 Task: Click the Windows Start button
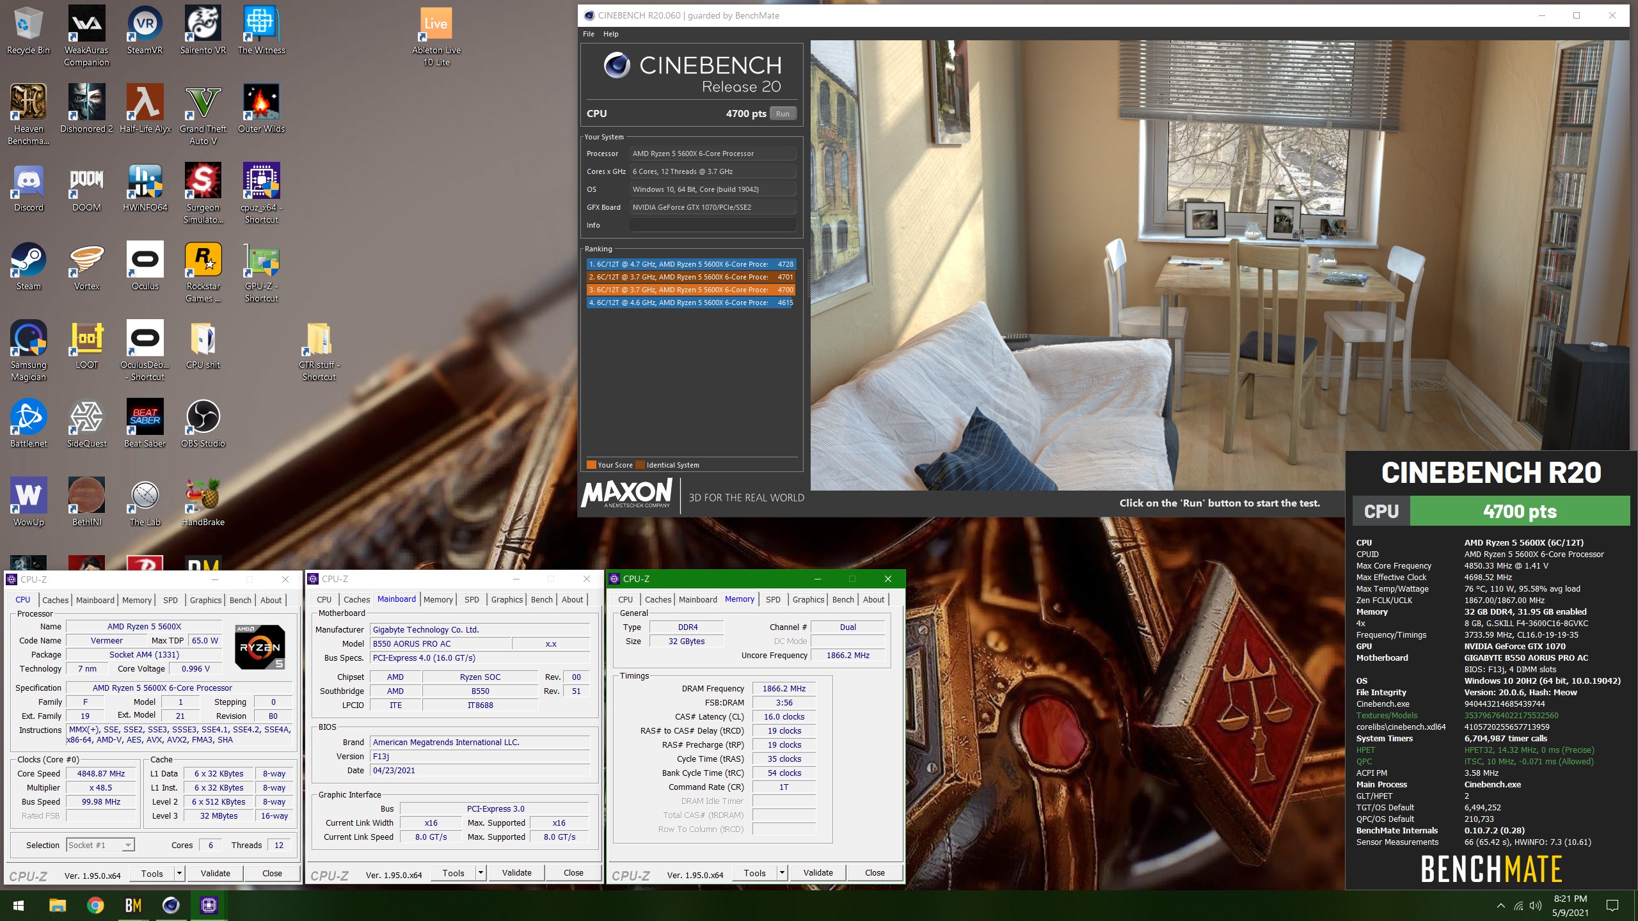(19, 905)
